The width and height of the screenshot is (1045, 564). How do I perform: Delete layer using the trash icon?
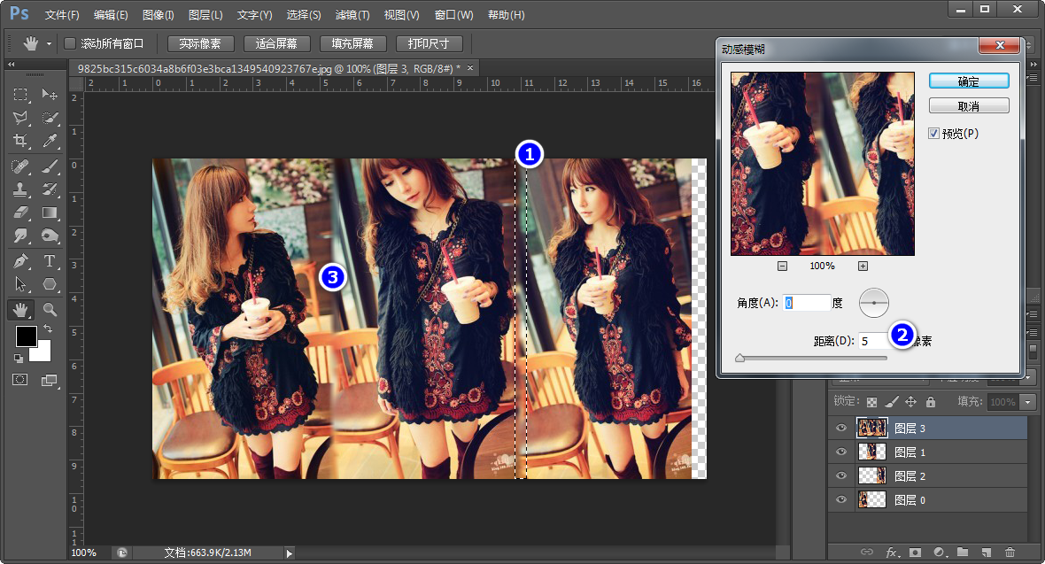tap(1010, 552)
